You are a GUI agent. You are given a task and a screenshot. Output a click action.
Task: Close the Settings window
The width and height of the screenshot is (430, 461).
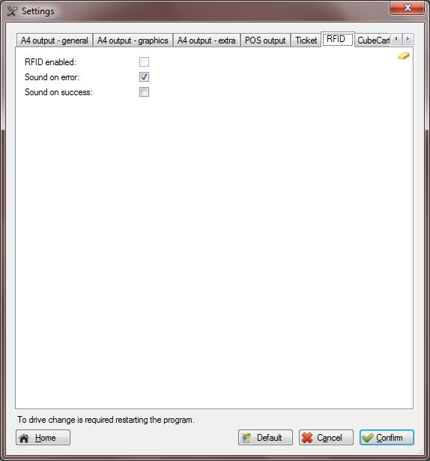point(407,7)
